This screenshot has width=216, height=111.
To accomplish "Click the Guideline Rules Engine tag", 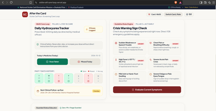I will click(x=124, y=24).
